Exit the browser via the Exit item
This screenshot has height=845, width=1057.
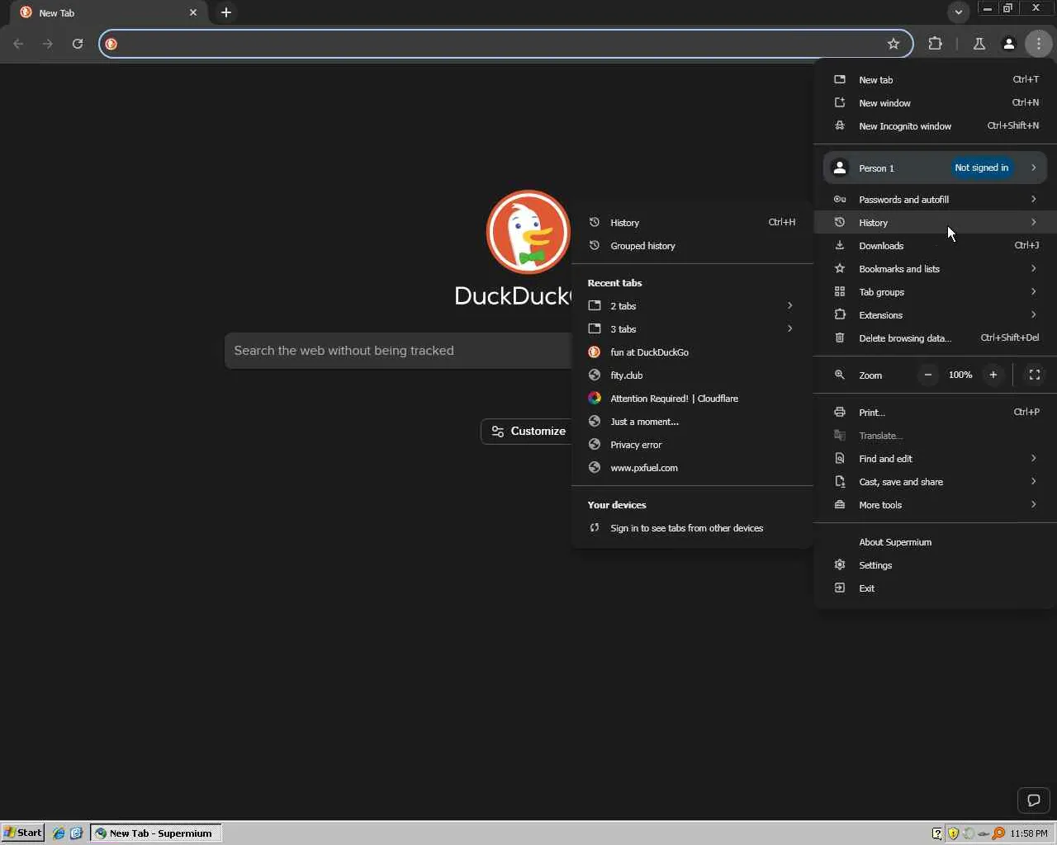tap(935, 588)
